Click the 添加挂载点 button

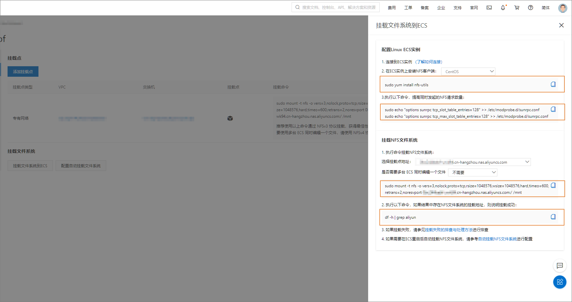point(23,71)
